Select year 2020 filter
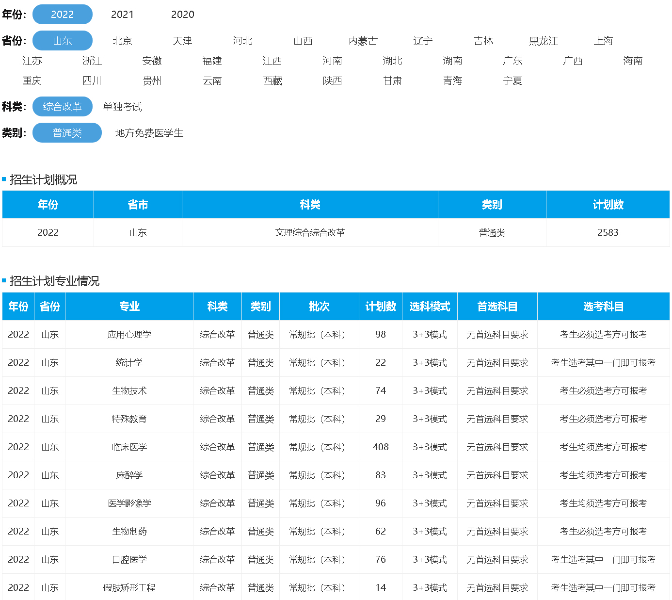The image size is (672, 600). 183,15
